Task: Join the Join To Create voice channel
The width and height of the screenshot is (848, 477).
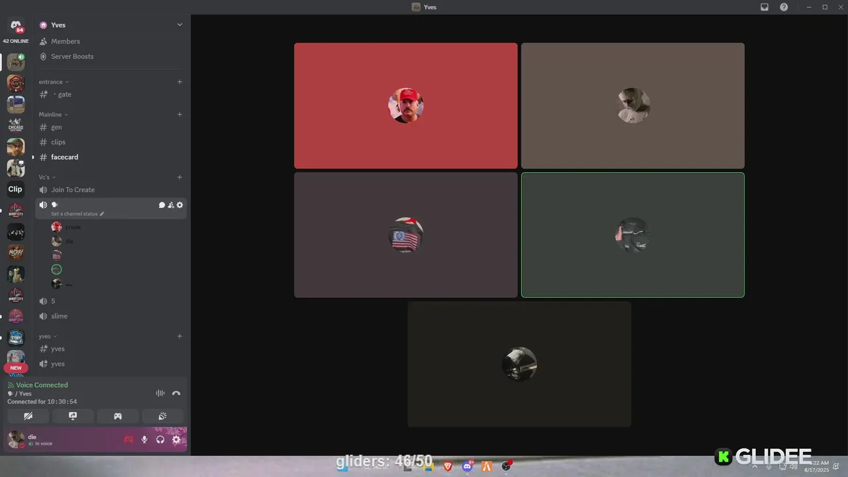Action: pyautogui.click(x=111, y=189)
